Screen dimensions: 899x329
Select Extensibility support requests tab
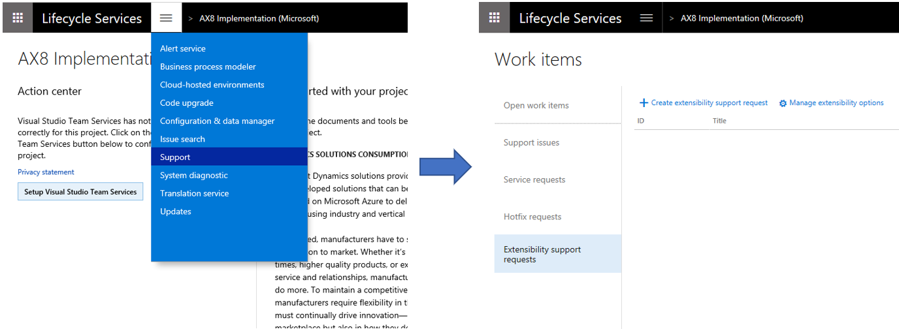point(557,254)
